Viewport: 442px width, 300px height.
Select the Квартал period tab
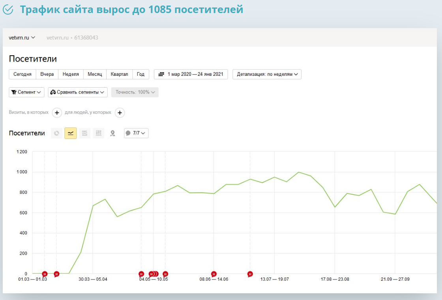pyautogui.click(x=119, y=74)
